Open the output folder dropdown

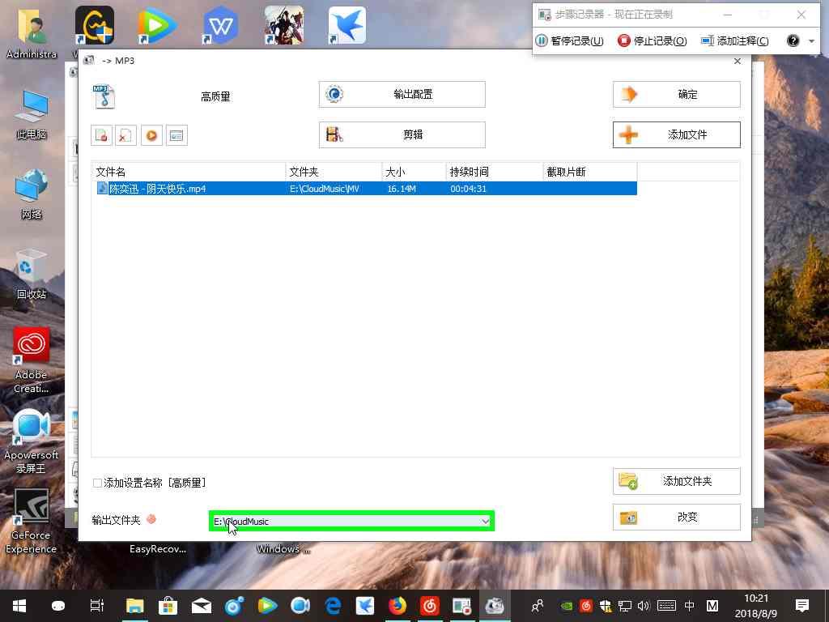pos(485,521)
